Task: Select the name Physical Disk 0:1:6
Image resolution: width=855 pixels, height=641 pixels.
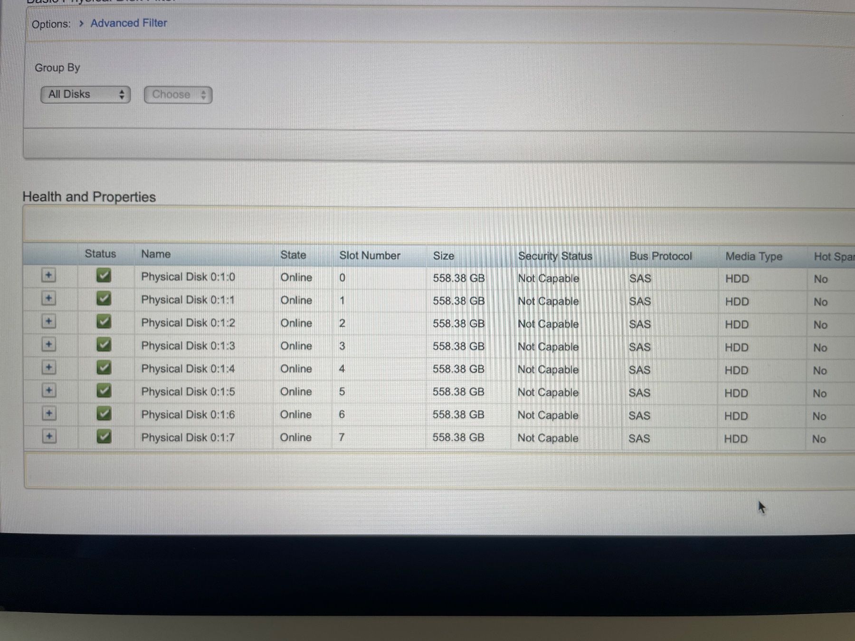Action: coord(188,415)
